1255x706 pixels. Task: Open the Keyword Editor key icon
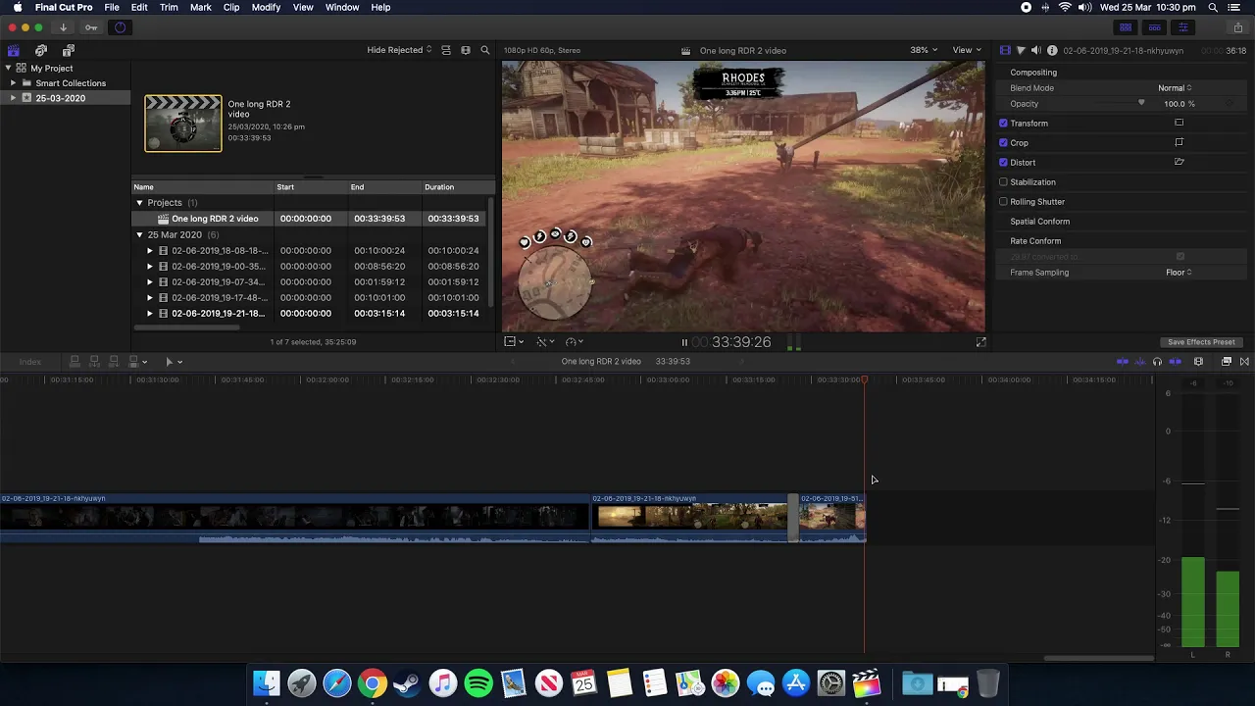pos(91,27)
